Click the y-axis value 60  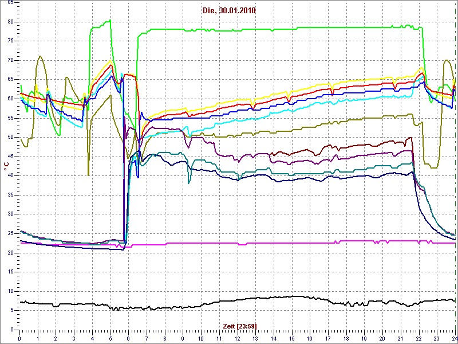[10, 99]
